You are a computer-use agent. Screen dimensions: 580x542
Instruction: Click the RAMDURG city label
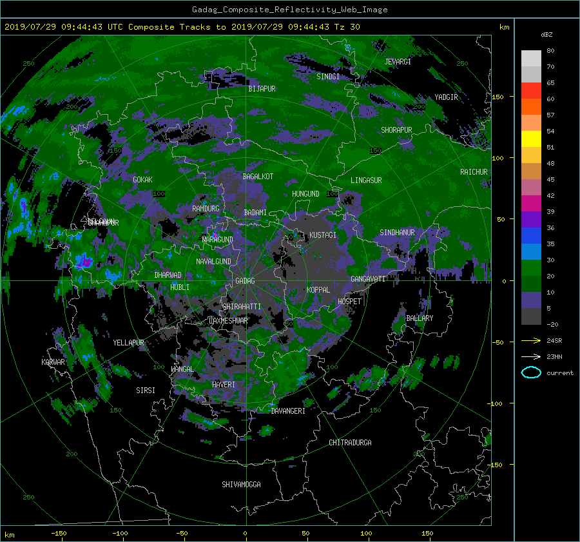coord(206,209)
